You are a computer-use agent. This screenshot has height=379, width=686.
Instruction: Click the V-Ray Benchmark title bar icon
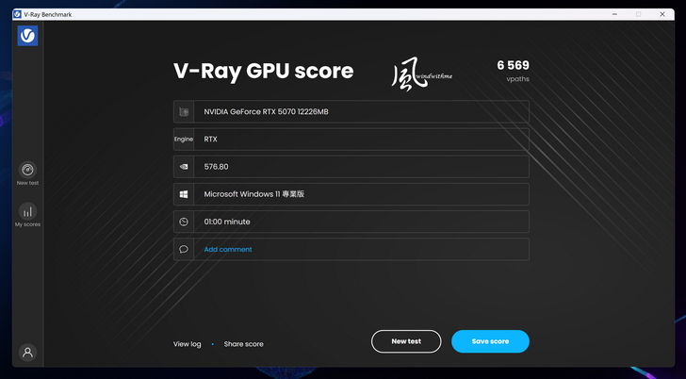17,14
